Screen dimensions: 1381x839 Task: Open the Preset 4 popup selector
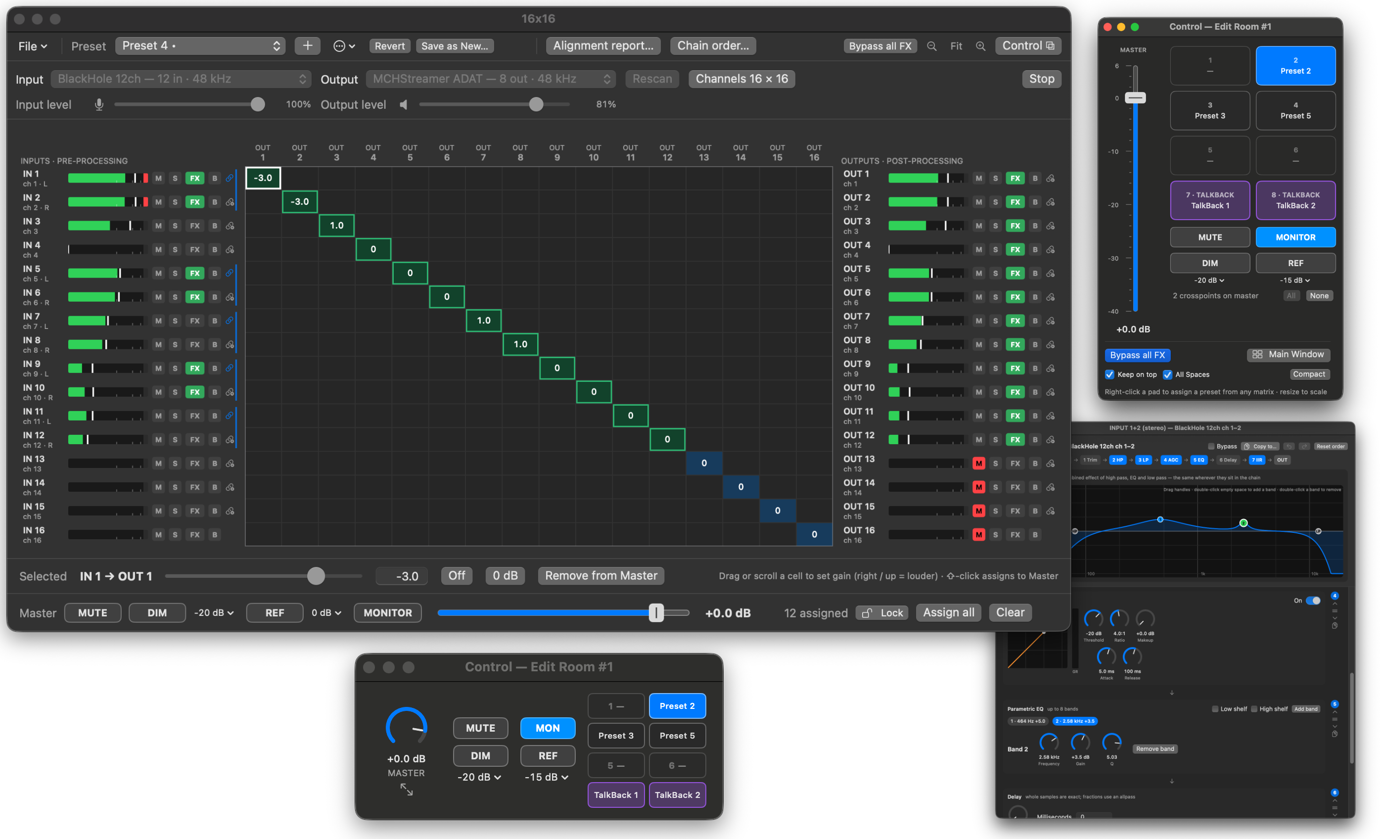pos(200,46)
